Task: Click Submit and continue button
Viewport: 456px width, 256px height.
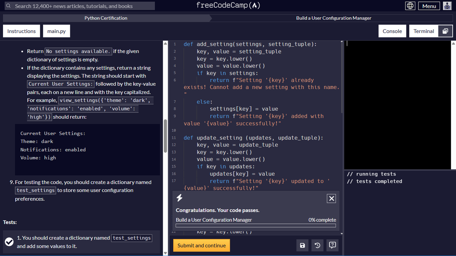Action: coord(201,245)
